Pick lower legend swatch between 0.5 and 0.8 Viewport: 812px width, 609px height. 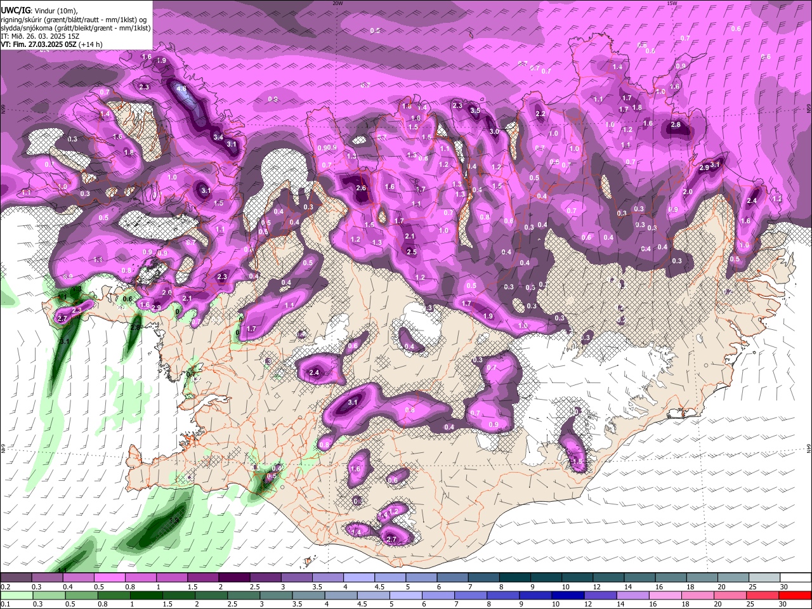tap(82, 596)
